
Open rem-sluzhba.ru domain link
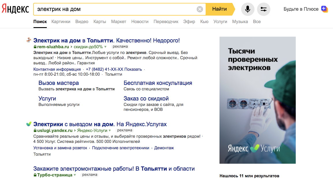click(x=53, y=47)
